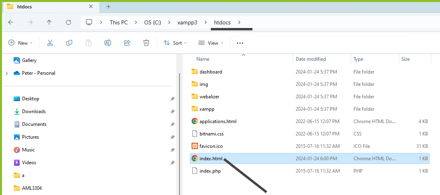
Task: Select Pictures in the navigation pane
Action: 30,137
